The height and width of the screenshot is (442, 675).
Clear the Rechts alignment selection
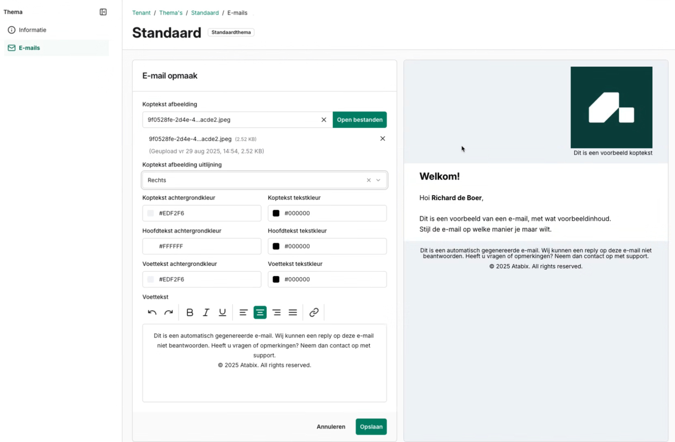tap(369, 180)
